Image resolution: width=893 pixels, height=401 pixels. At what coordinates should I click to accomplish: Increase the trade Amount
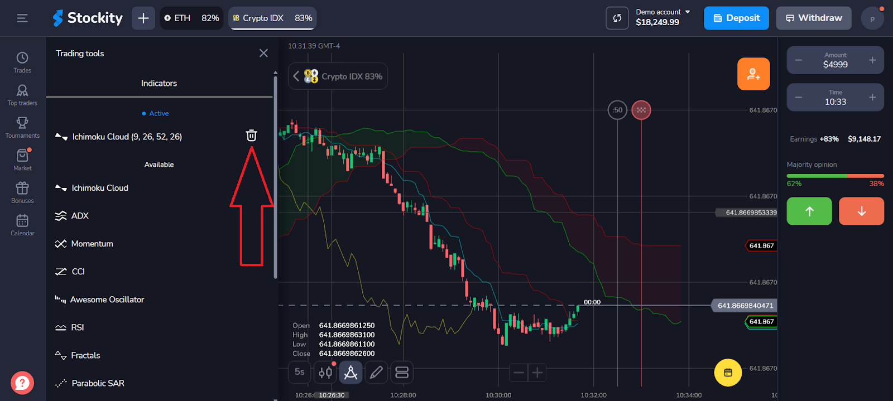coord(872,60)
